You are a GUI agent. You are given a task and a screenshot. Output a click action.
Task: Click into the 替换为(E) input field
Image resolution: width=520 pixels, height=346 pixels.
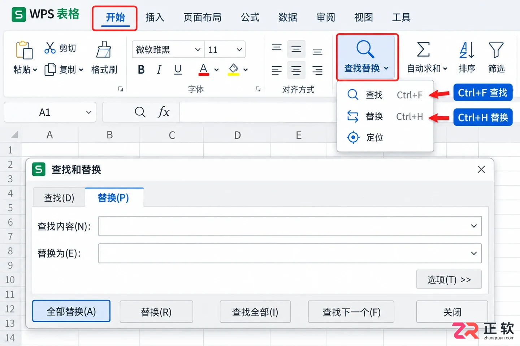pyautogui.click(x=290, y=253)
